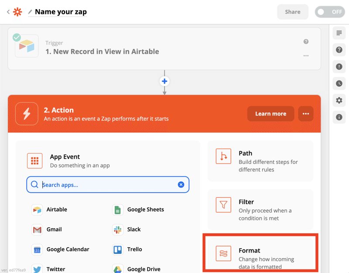Open the trigger step three-dot menu
This screenshot has height=273, width=349.
tap(306, 56)
